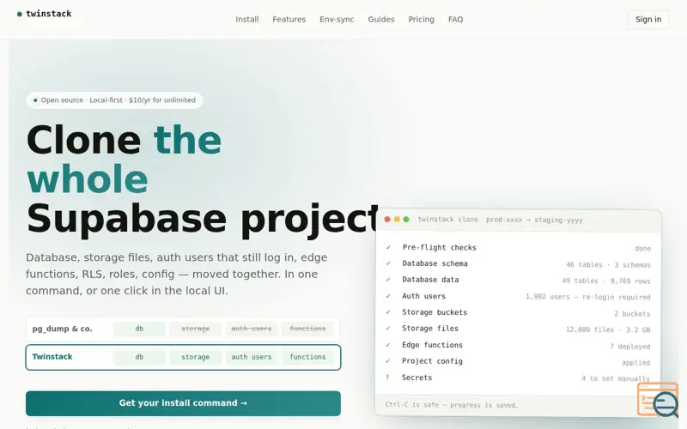Go to the Env-sync section
This screenshot has width=687, height=429.
click(337, 19)
